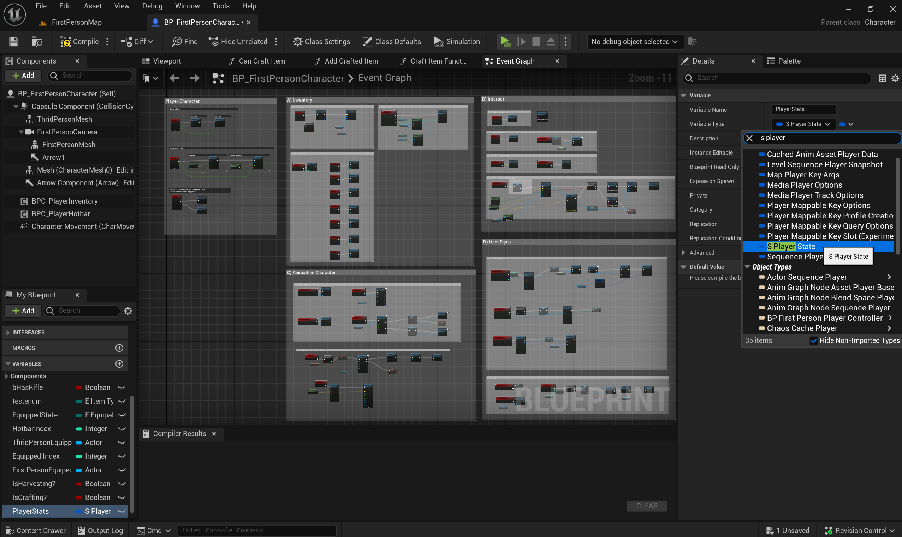Toggle visibility eye for PlayerStats variable
This screenshot has height=537, width=902.
tap(122, 511)
